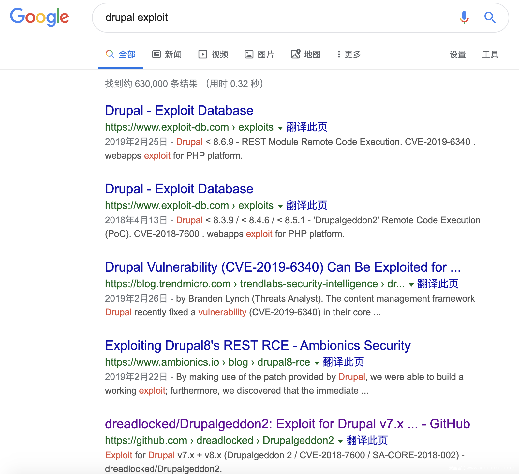Open the 更多 (More) menu
Screen dimensions: 519x474
(349, 55)
